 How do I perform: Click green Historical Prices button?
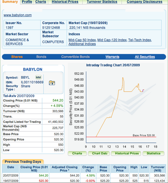[x=126, y=153]
